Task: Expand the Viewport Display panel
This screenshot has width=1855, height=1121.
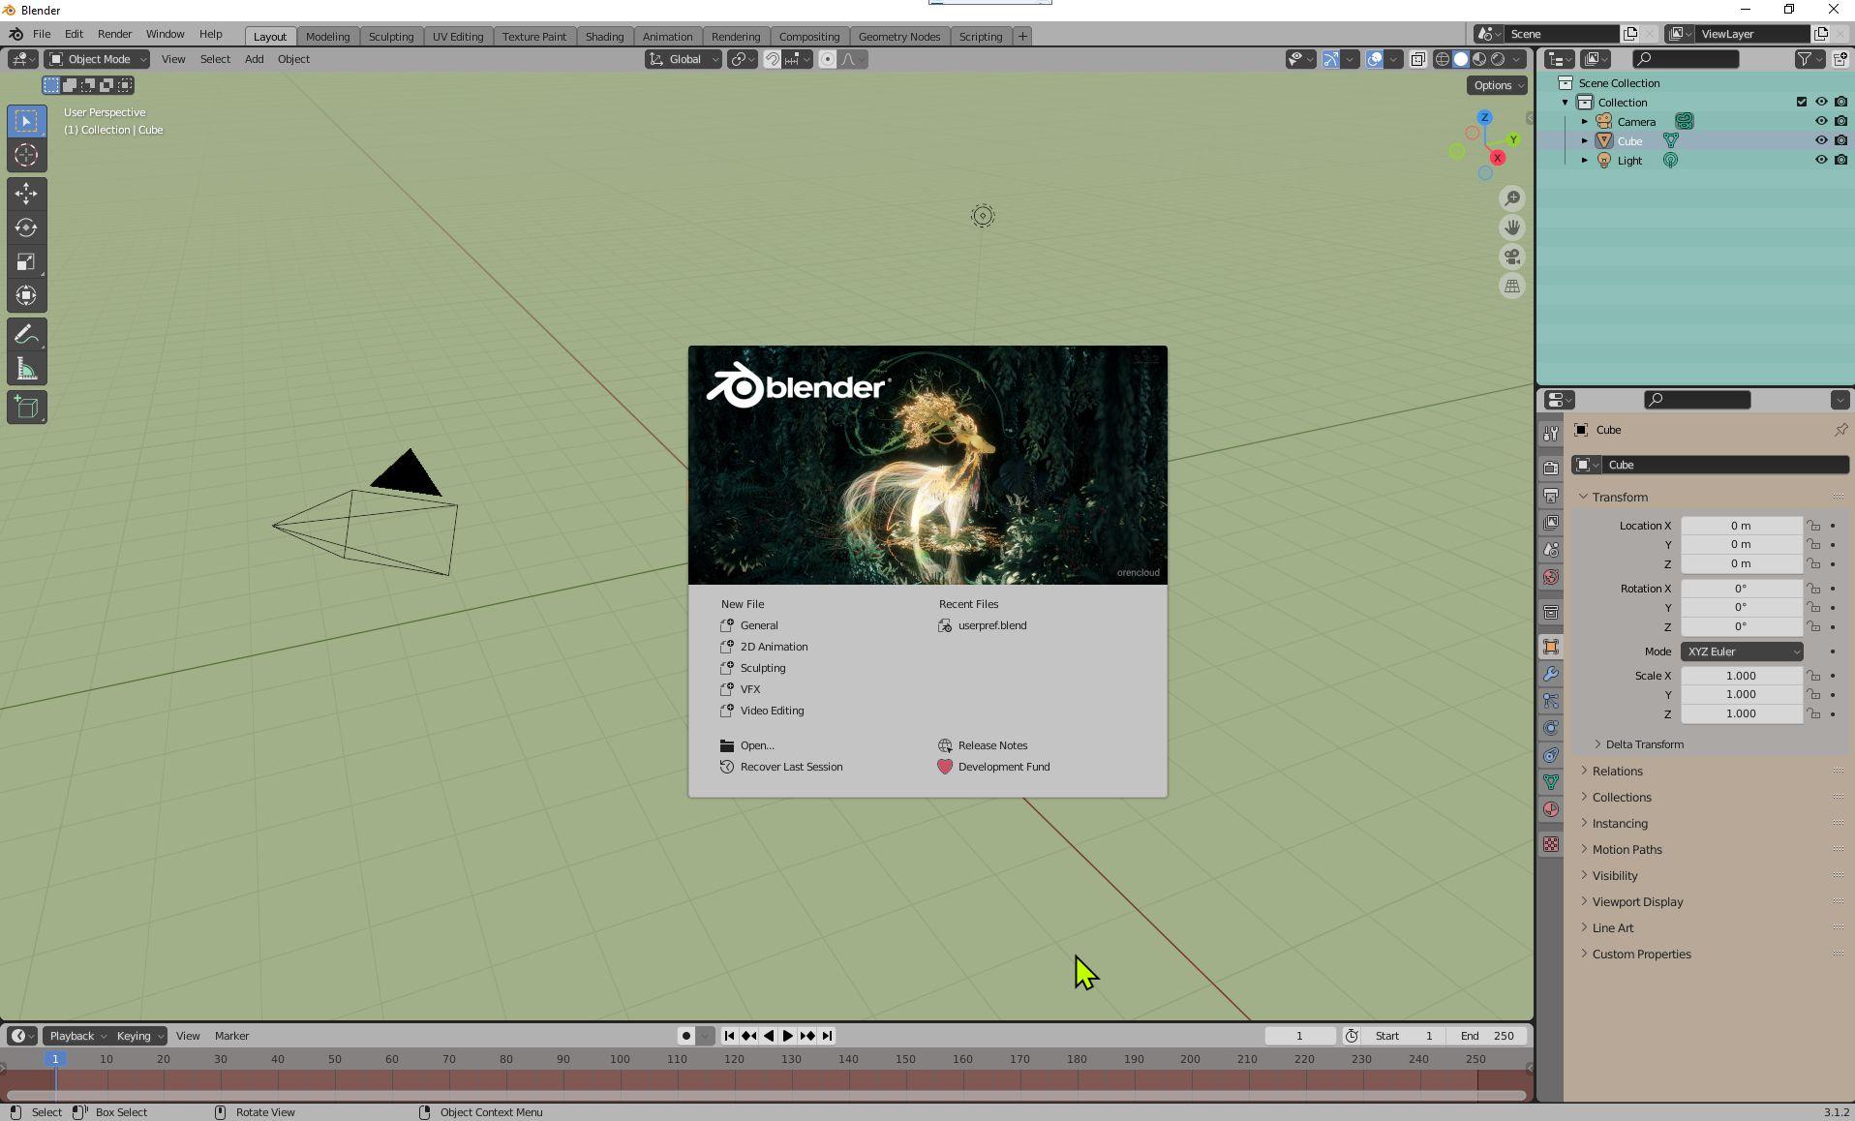Action: [x=1637, y=902]
